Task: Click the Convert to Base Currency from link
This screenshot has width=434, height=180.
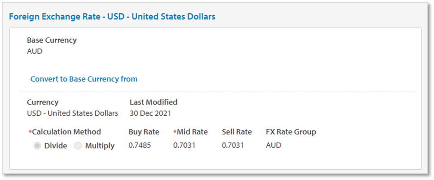Action: (x=84, y=79)
